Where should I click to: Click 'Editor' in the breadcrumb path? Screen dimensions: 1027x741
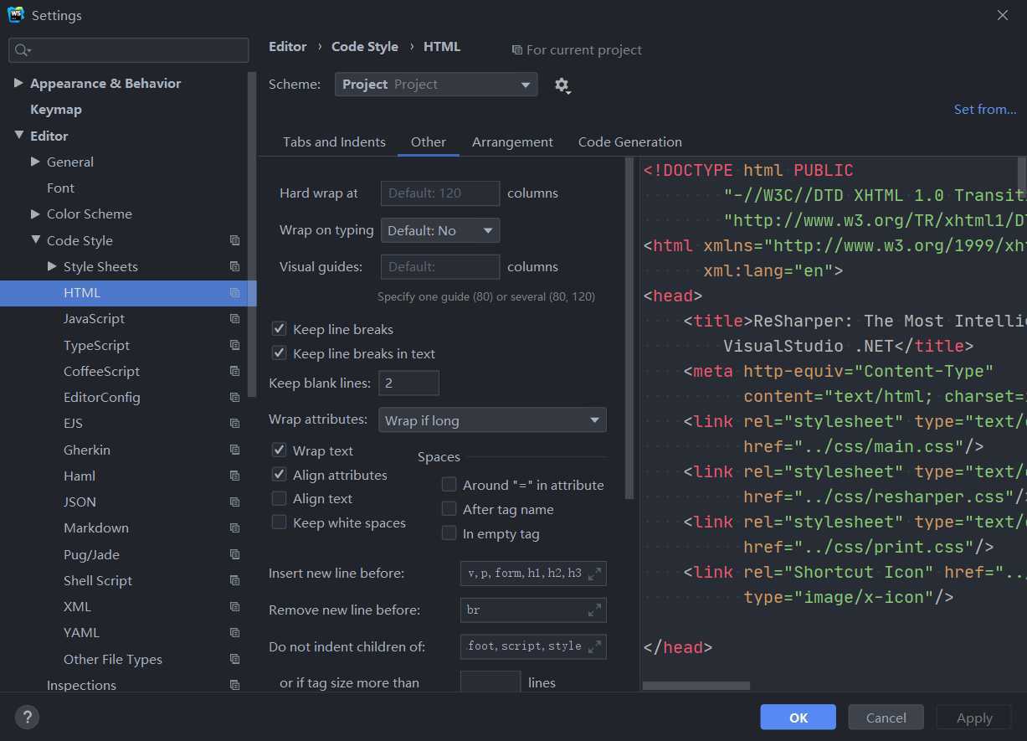[x=288, y=47]
